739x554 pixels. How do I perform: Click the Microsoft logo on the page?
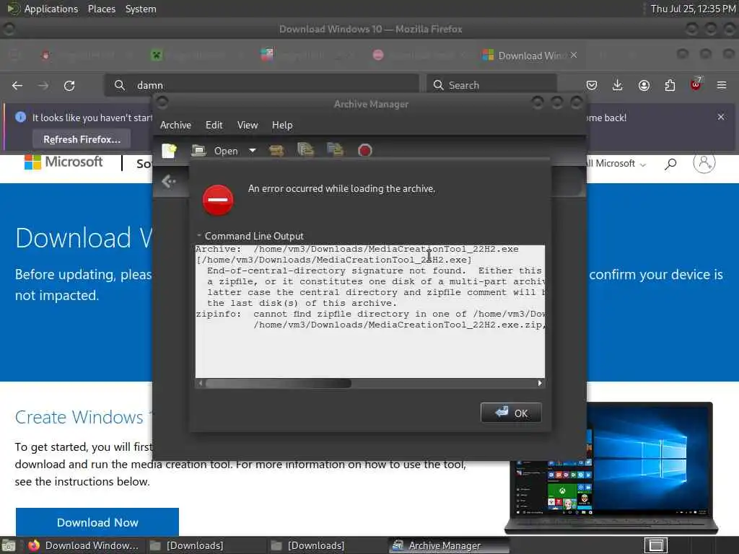pyautogui.click(x=64, y=162)
